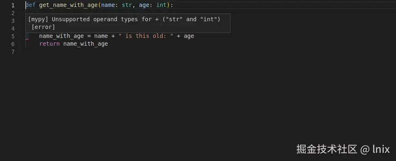Click the age variable at end of line 5

(x=189, y=36)
